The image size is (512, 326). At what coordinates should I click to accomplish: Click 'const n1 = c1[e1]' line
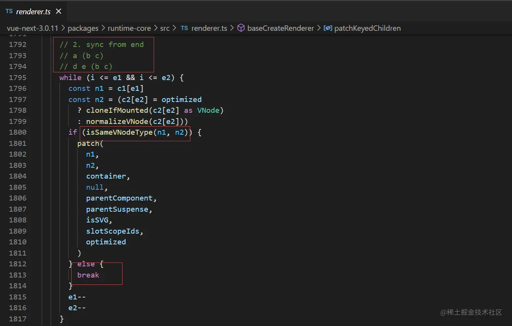click(106, 89)
